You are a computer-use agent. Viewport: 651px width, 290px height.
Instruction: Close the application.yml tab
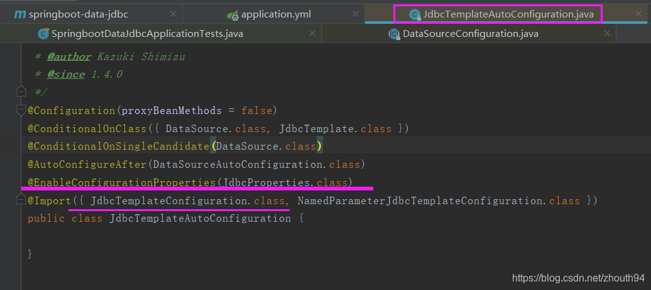point(356,14)
